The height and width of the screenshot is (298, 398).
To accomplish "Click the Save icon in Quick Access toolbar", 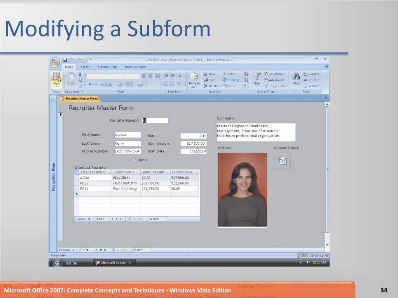I will 65,60.
